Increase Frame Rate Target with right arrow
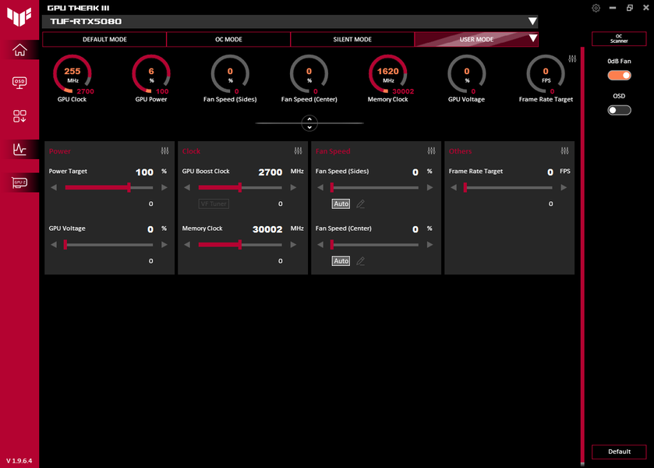The height and width of the screenshot is (468, 654). coord(564,187)
